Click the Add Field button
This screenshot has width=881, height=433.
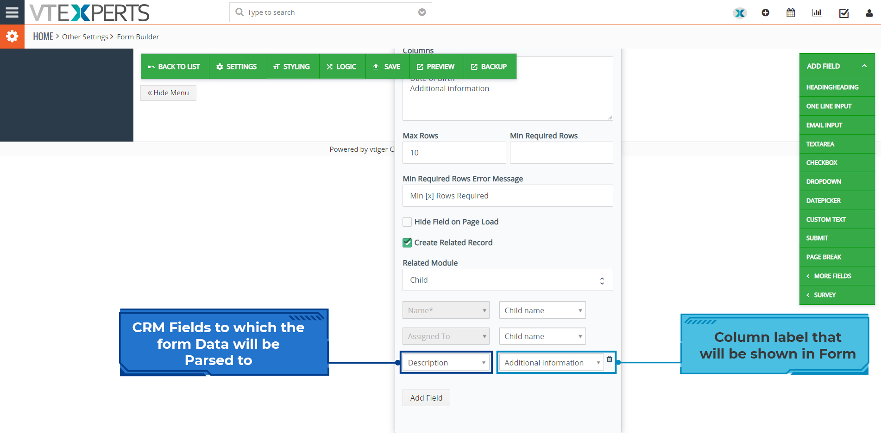426,398
